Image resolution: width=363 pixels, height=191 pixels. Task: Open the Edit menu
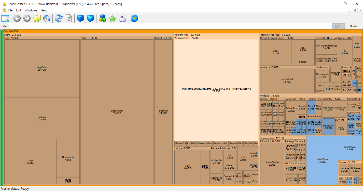[19, 10]
